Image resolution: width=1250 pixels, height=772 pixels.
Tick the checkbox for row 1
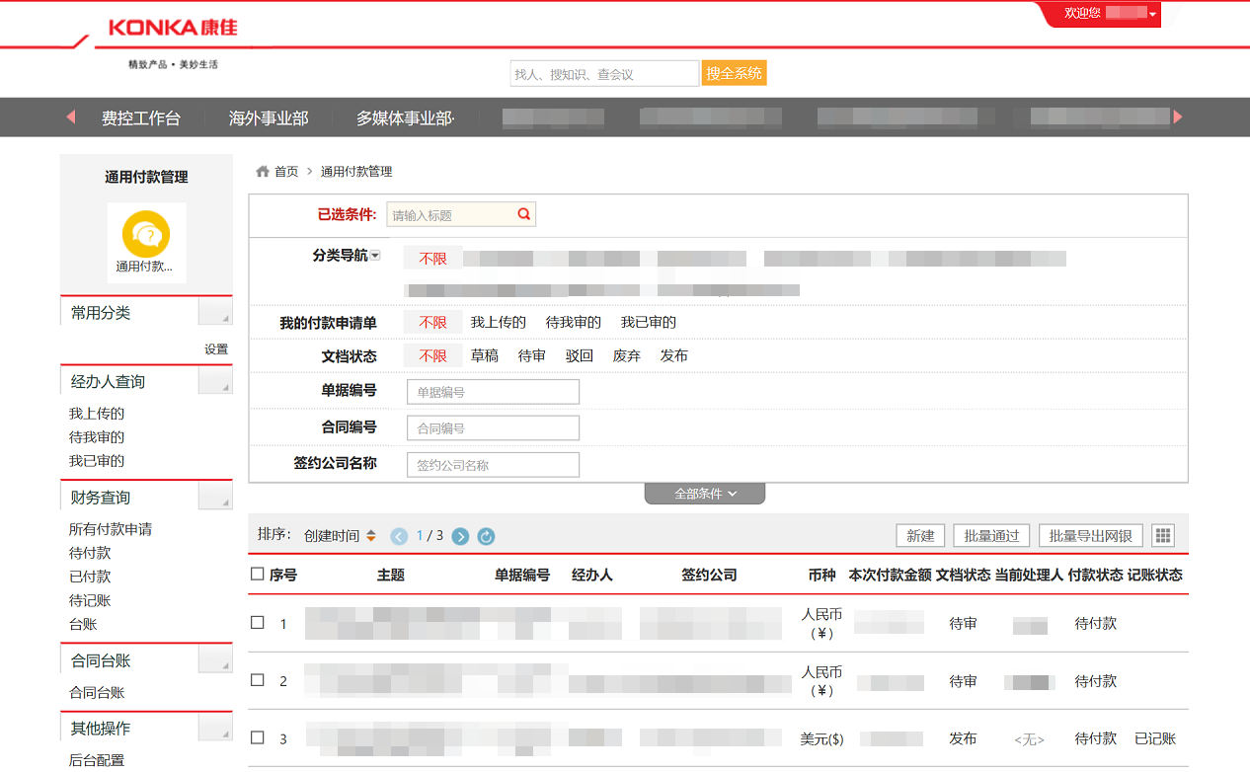tap(258, 623)
